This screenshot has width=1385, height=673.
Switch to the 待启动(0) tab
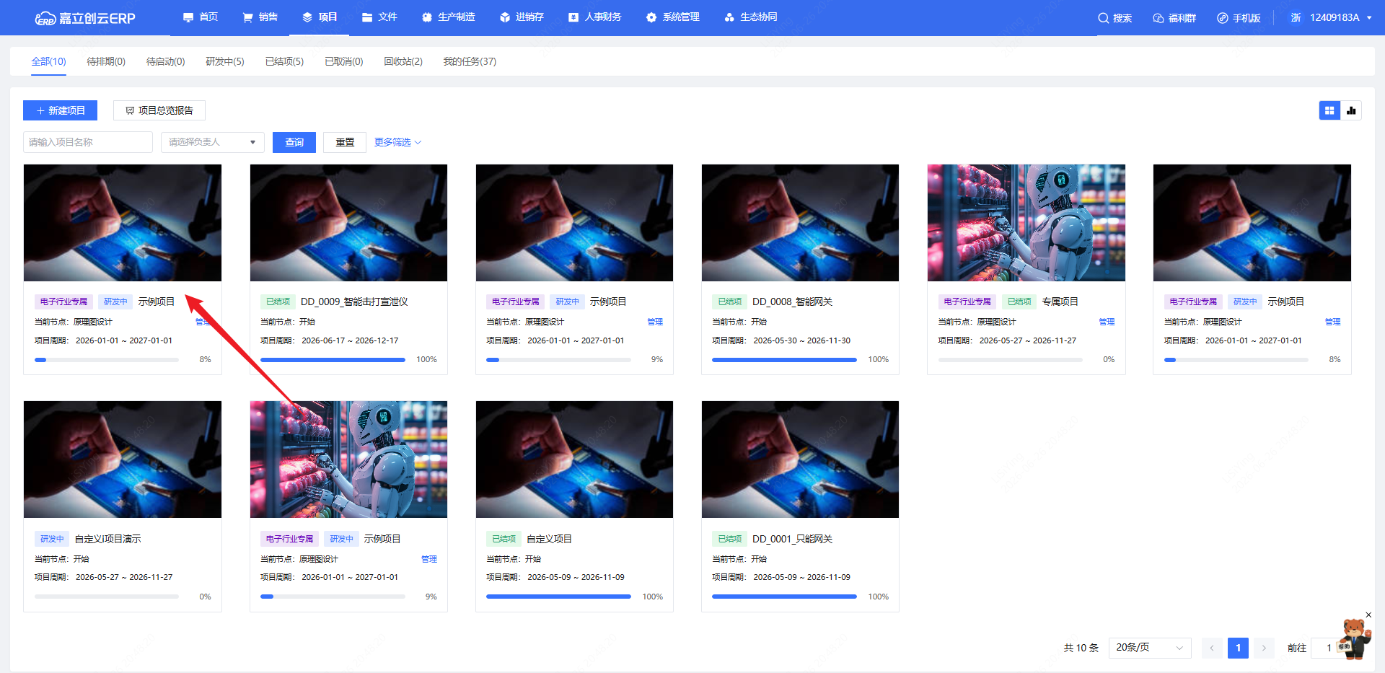coord(165,61)
